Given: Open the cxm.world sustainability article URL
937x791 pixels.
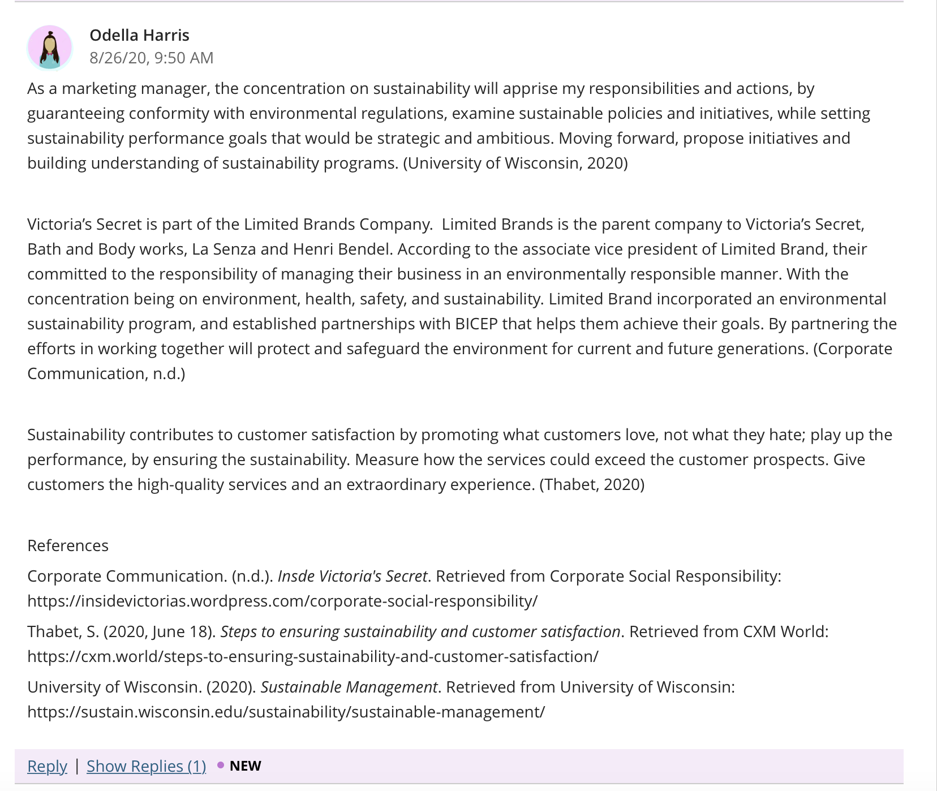Looking at the screenshot, I should tap(313, 656).
